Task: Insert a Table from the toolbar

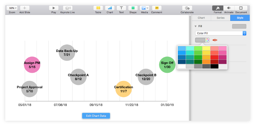Action: tap(98, 8)
